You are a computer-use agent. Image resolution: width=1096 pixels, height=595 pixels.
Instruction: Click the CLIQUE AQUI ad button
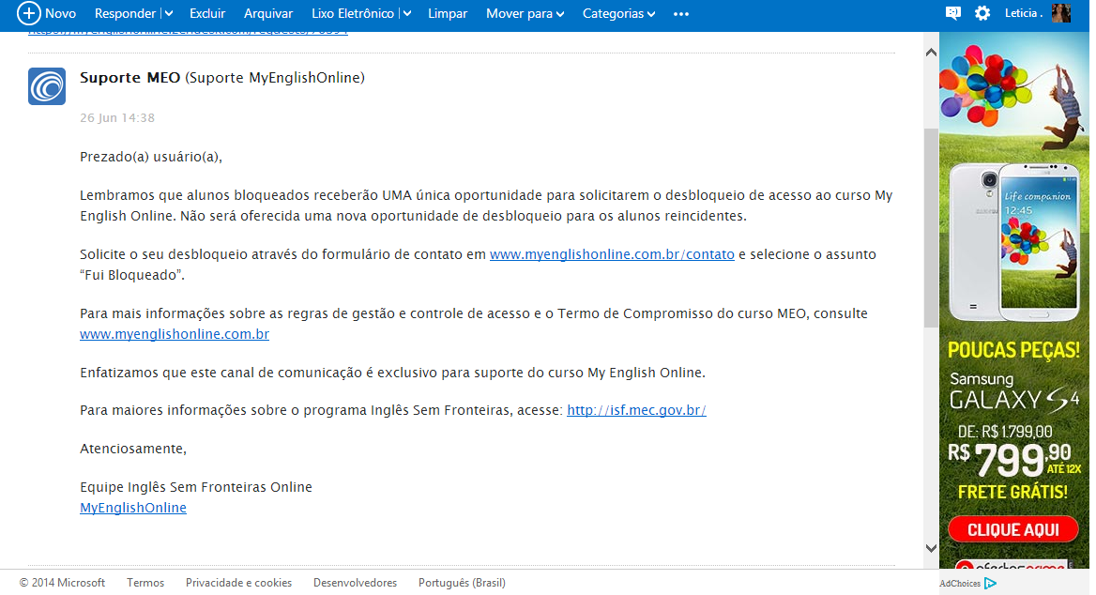coord(1012,530)
